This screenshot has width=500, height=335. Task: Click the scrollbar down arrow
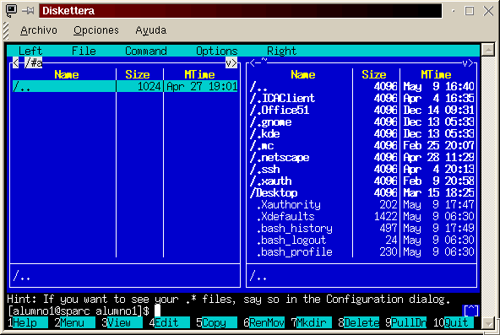[488, 323]
